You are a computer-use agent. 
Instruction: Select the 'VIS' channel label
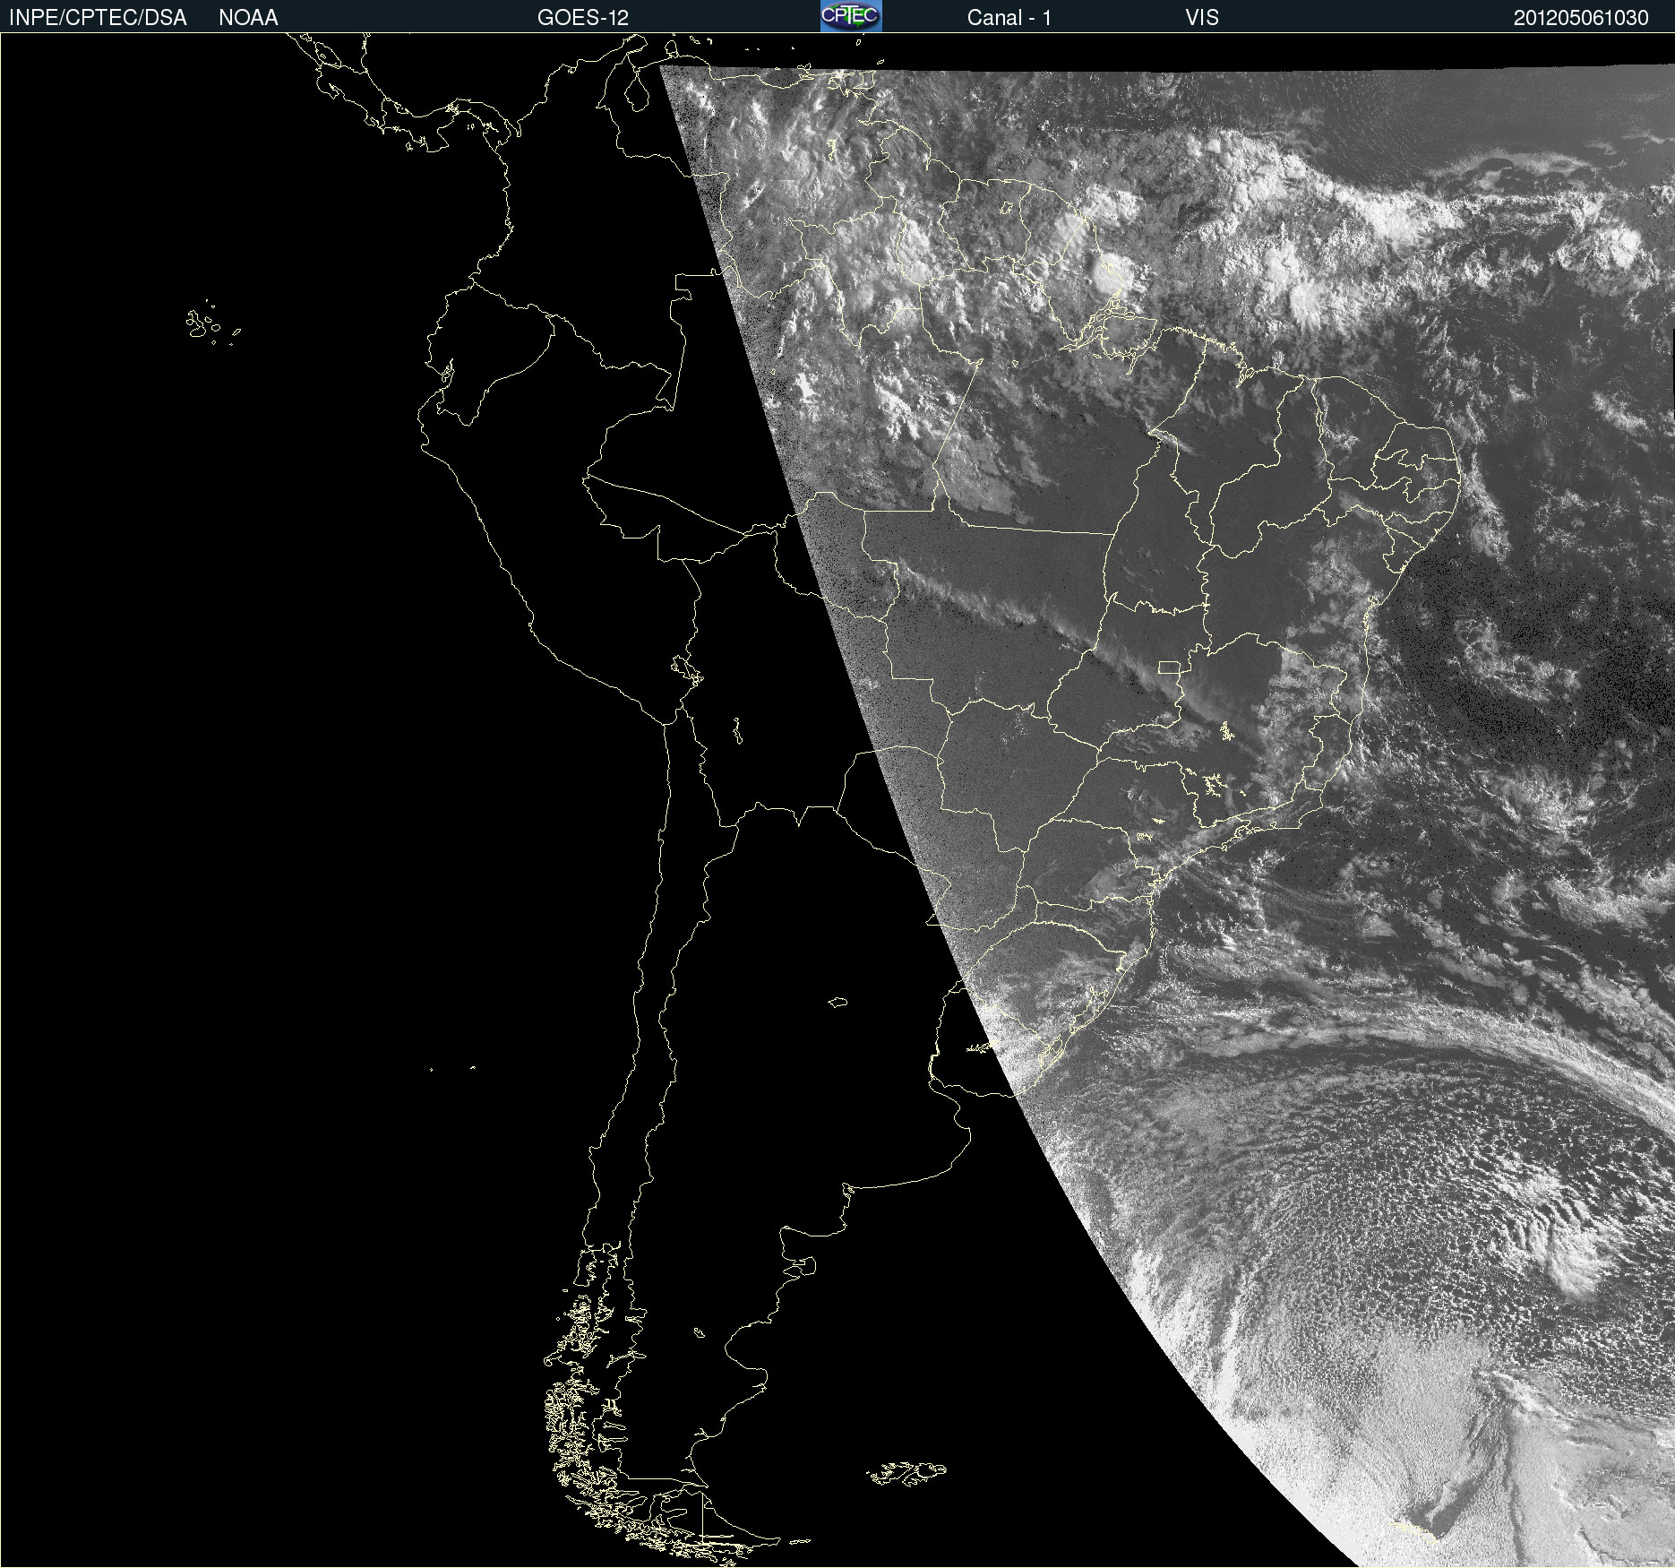point(1202,18)
